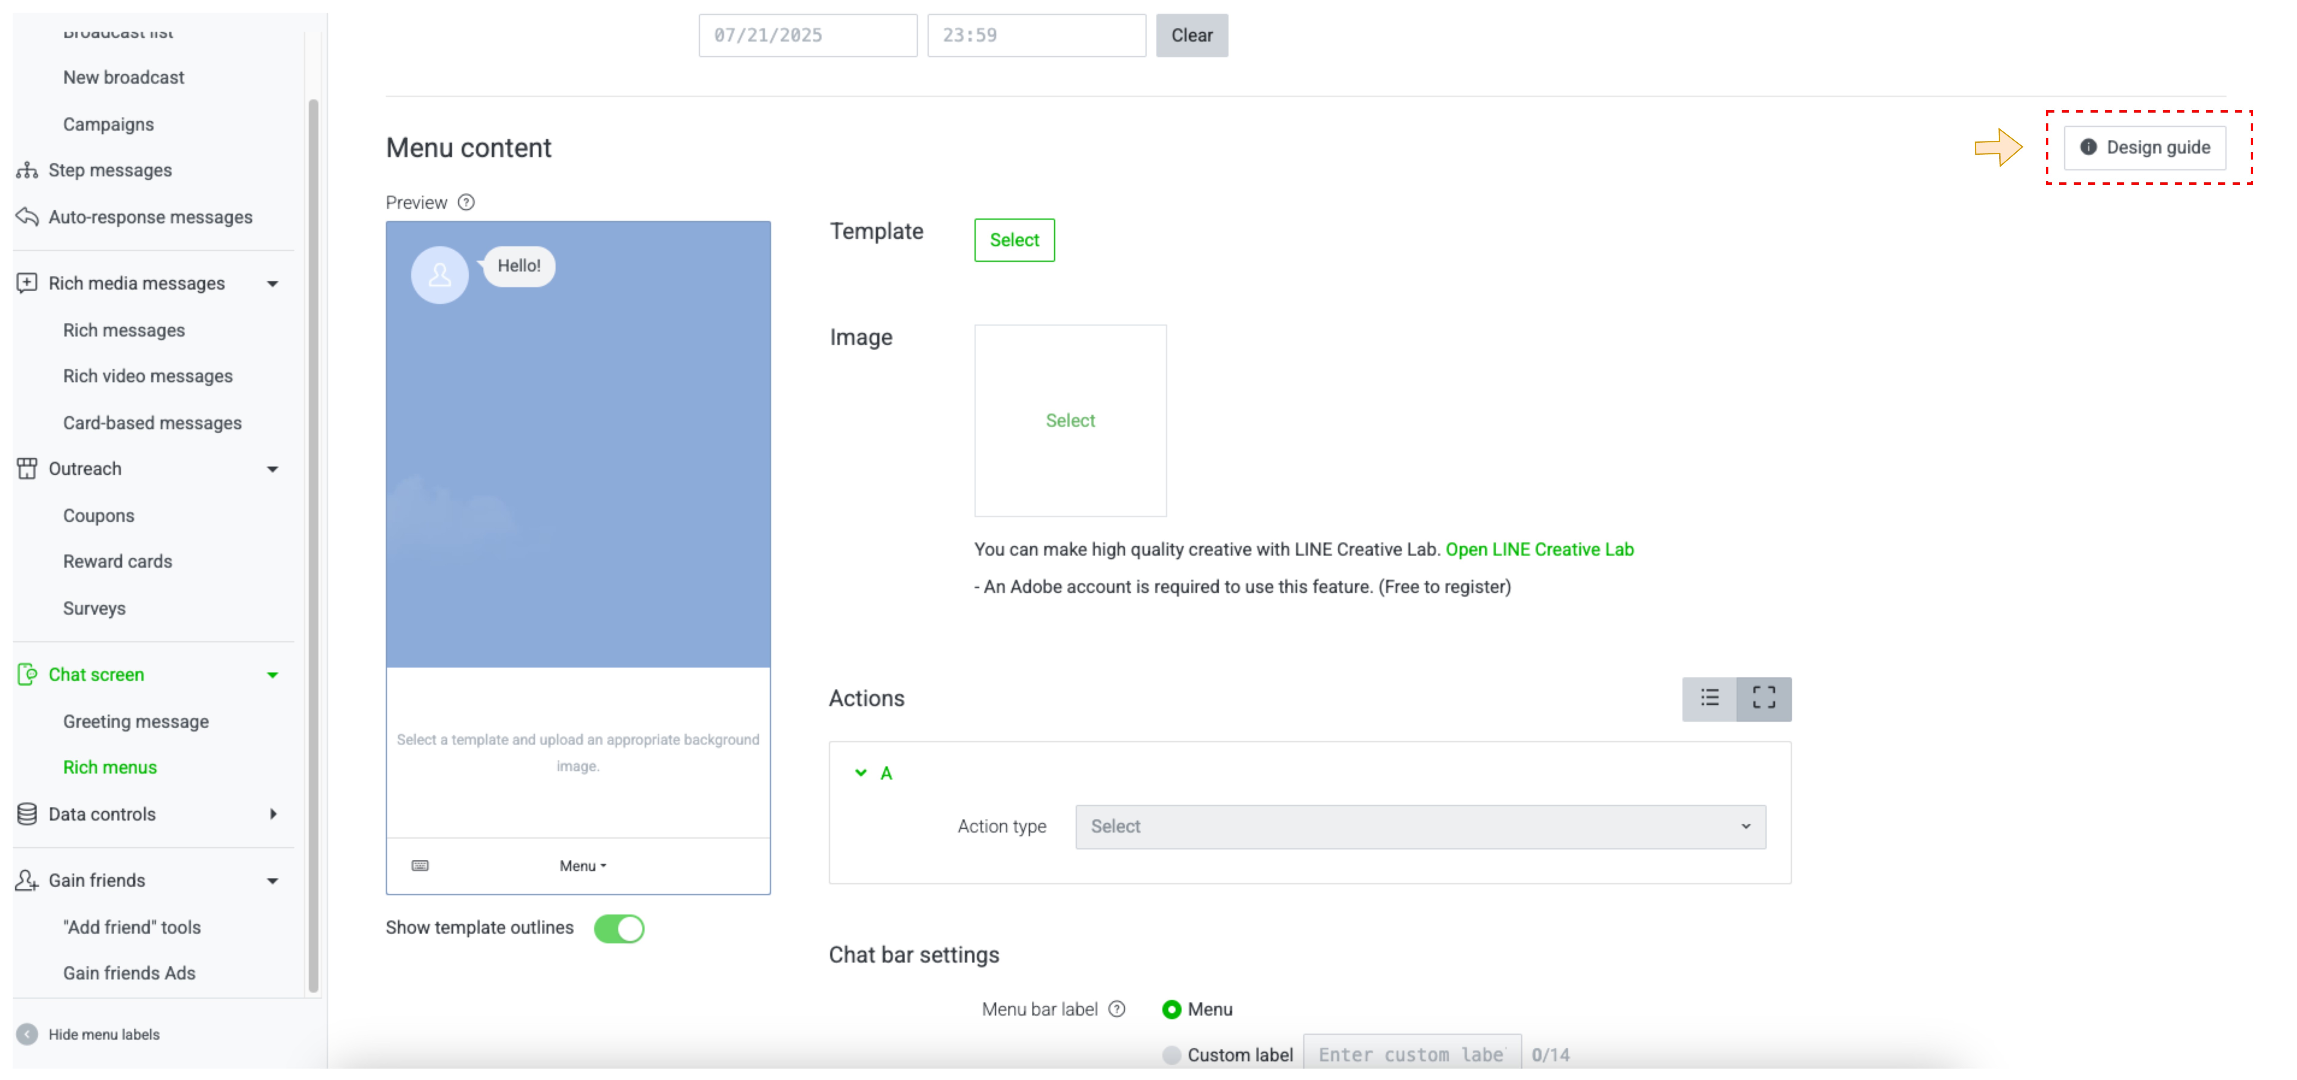The height and width of the screenshot is (1080, 2297).
Task: Select the Custom label radio button
Action: click(x=1172, y=1055)
